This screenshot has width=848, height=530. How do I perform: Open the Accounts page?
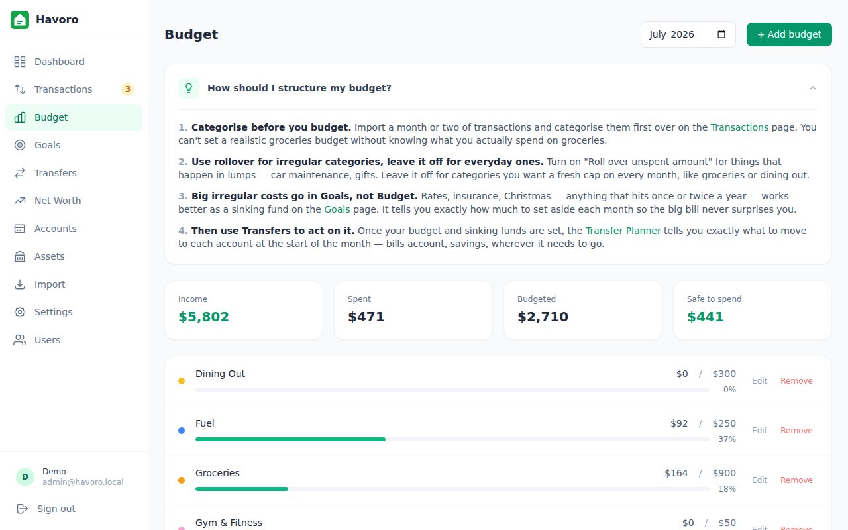[74, 229]
